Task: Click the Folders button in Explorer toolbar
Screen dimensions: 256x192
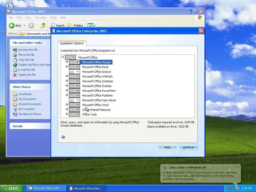Action: tap(75, 25)
